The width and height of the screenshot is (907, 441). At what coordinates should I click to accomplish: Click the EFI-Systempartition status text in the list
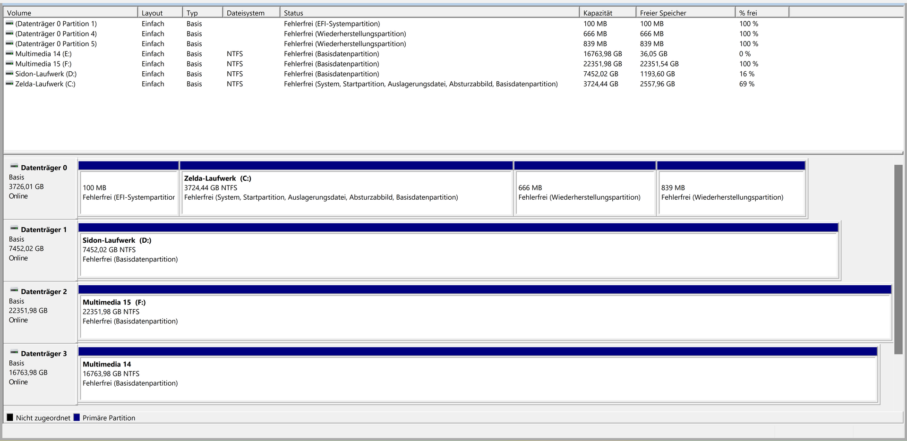pyautogui.click(x=332, y=24)
